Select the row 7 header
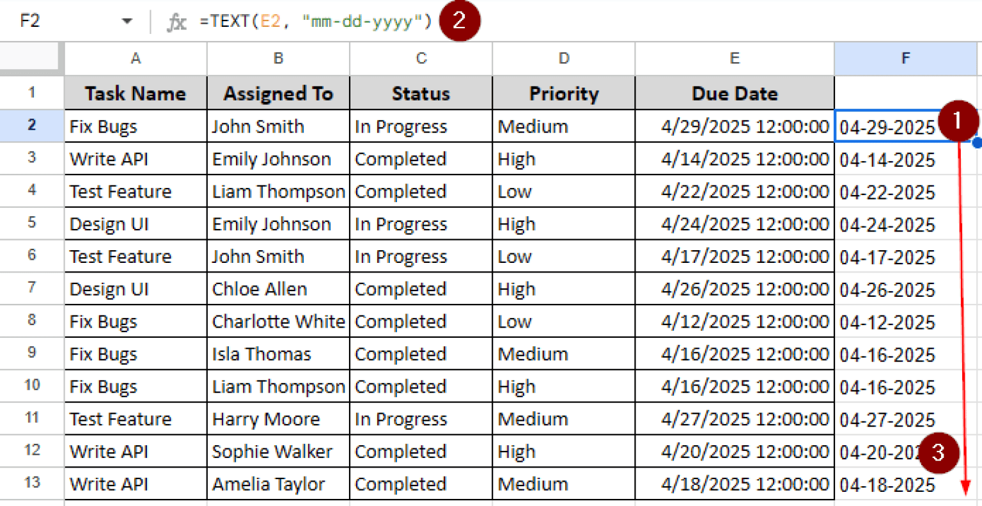The height and width of the screenshot is (506, 982). [32, 288]
